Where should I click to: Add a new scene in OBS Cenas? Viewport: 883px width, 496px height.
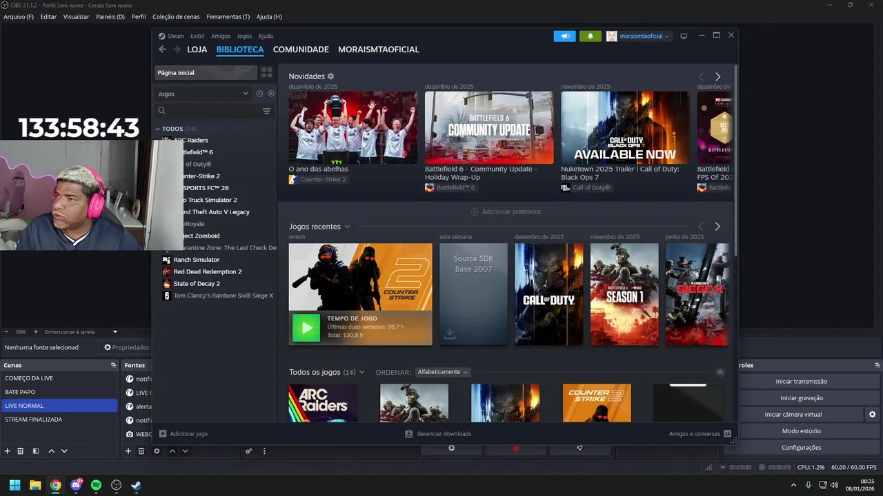[x=8, y=451]
